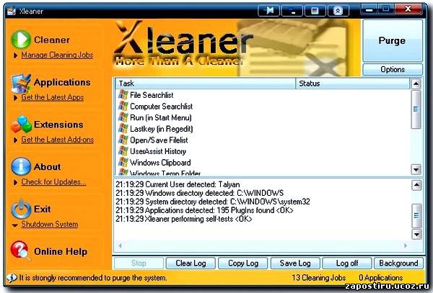
Task: Click the Shutdown System link
Action: tap(49, 225)
